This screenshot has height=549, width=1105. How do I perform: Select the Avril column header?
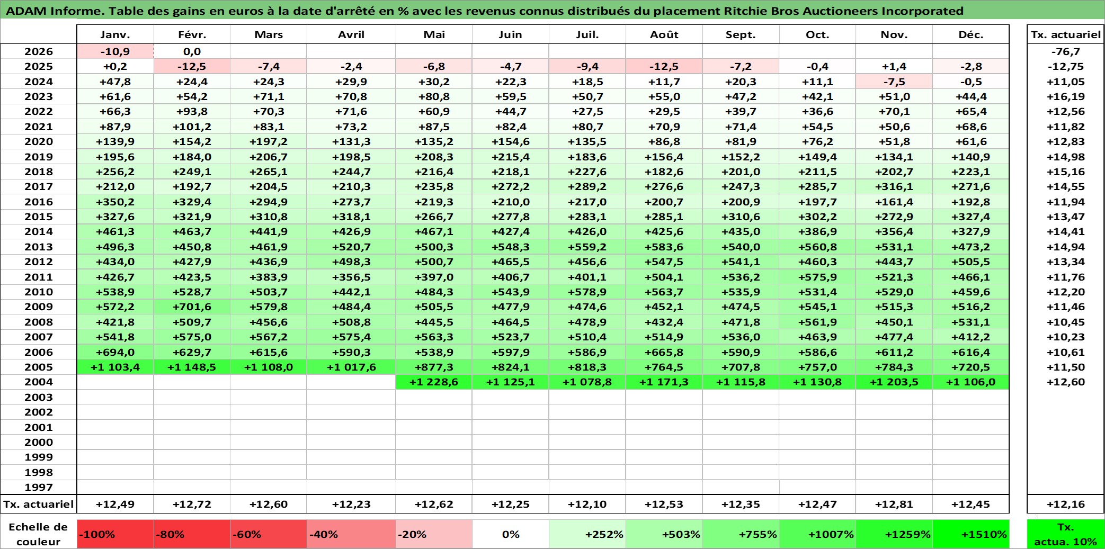351,34
